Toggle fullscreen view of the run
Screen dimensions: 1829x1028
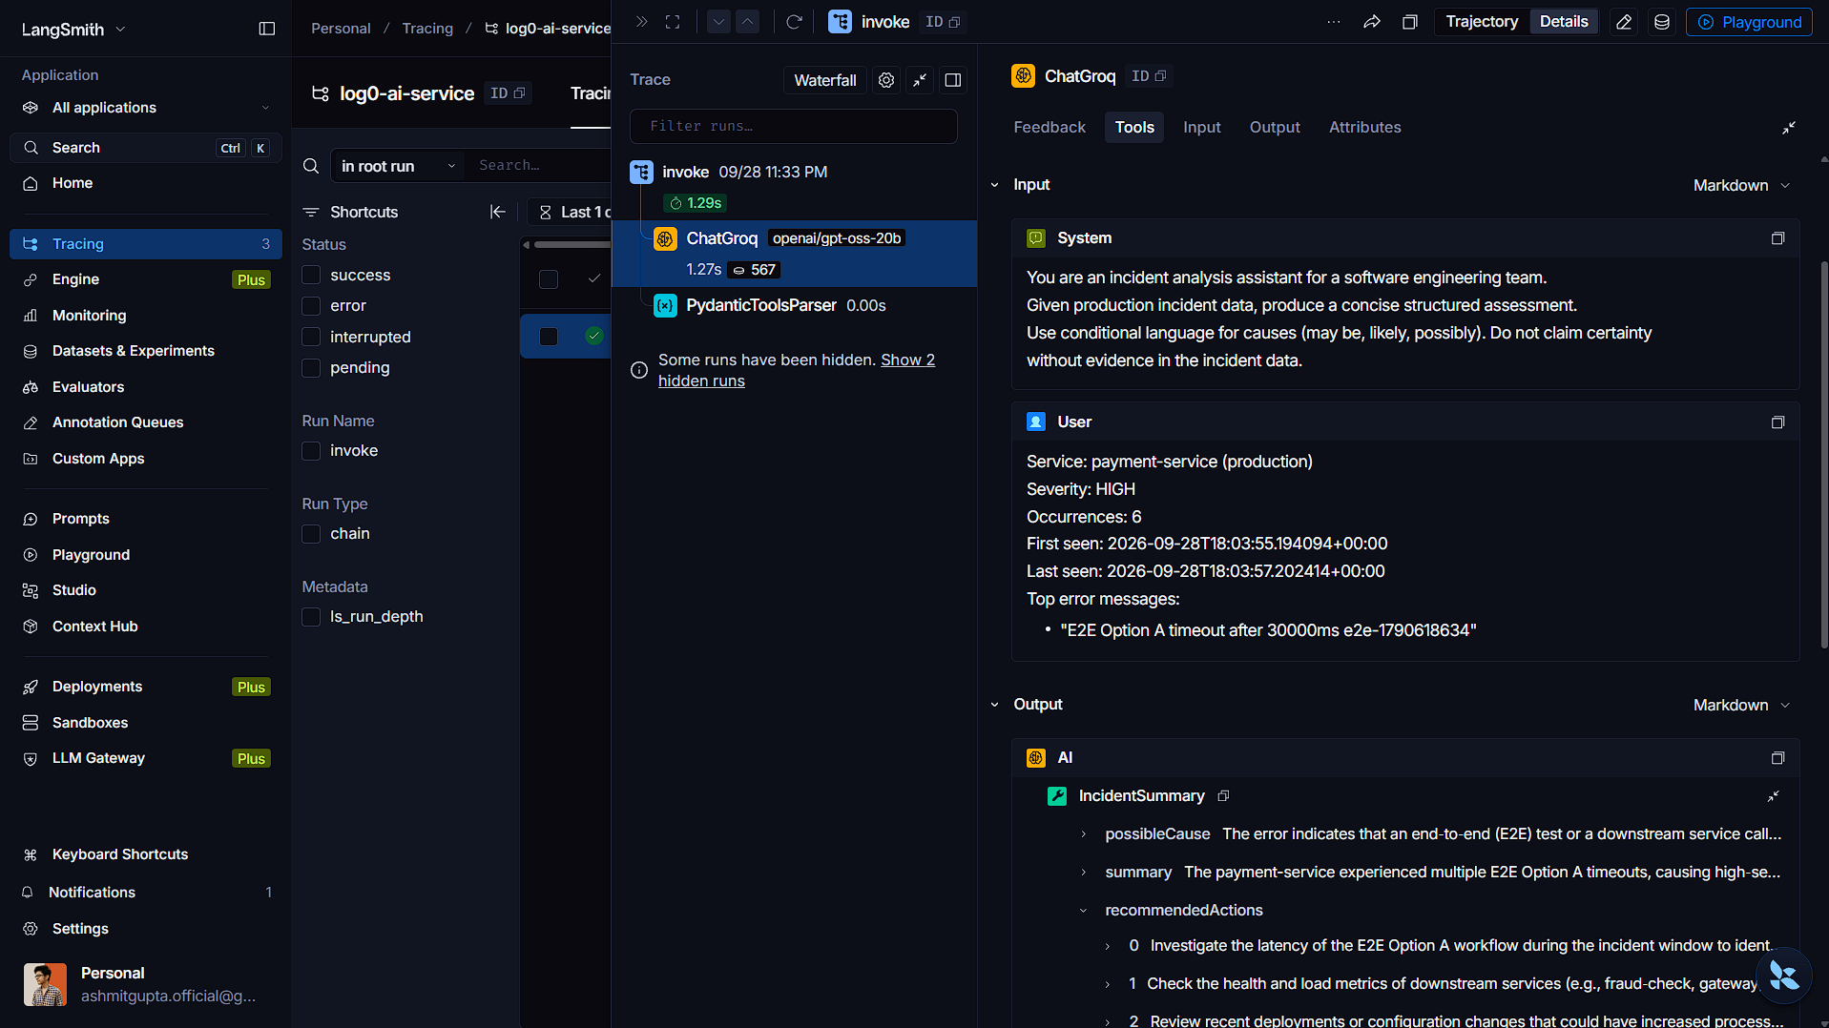(x=673, y=22)
